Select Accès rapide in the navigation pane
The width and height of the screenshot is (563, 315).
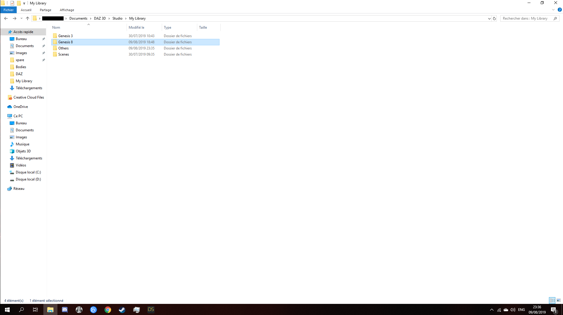[x=23, y=32]
